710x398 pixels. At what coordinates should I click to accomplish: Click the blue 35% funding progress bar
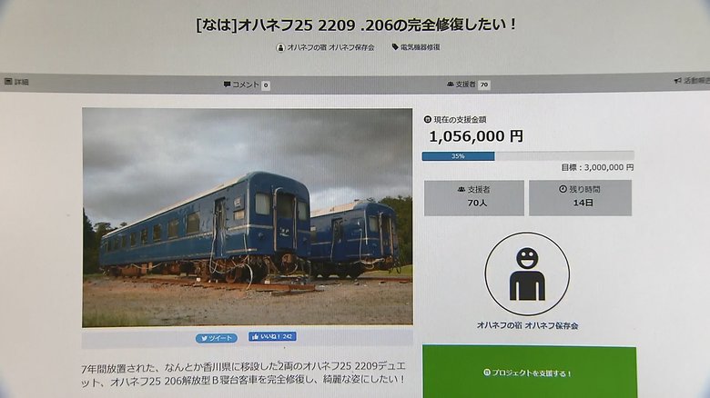tap(458, 156)
